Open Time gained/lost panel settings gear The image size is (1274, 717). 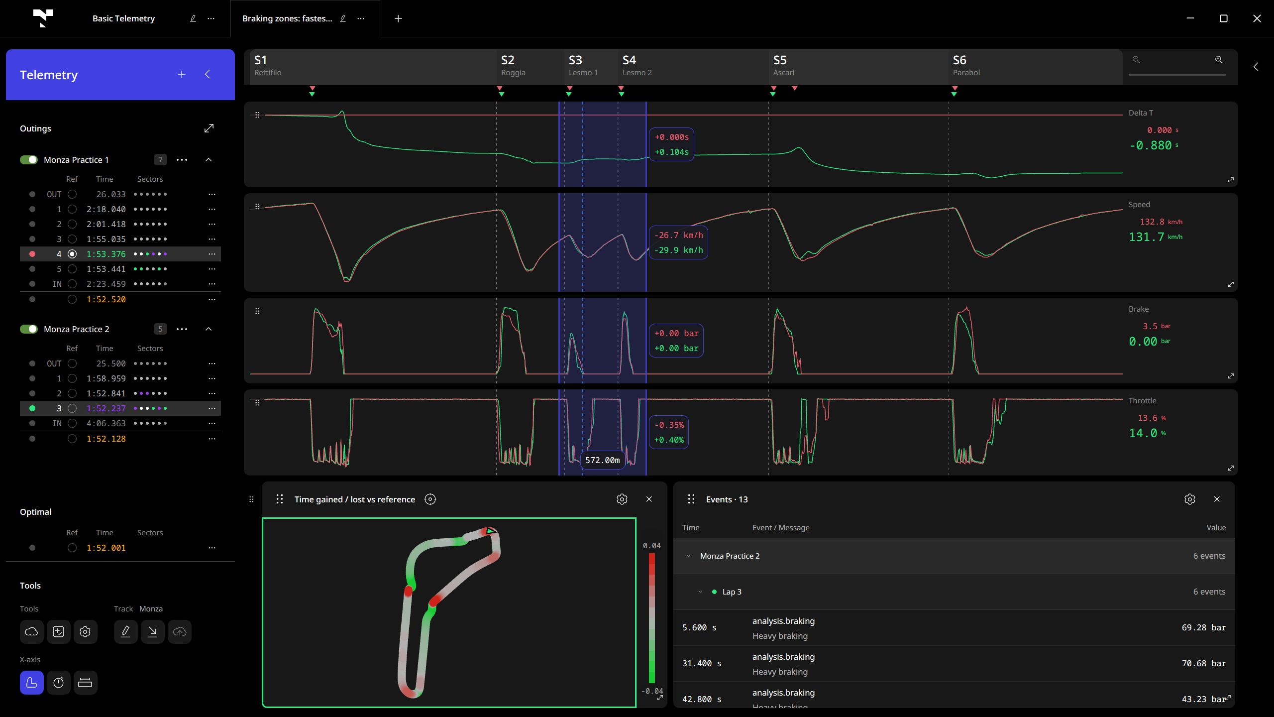point(622,499)
